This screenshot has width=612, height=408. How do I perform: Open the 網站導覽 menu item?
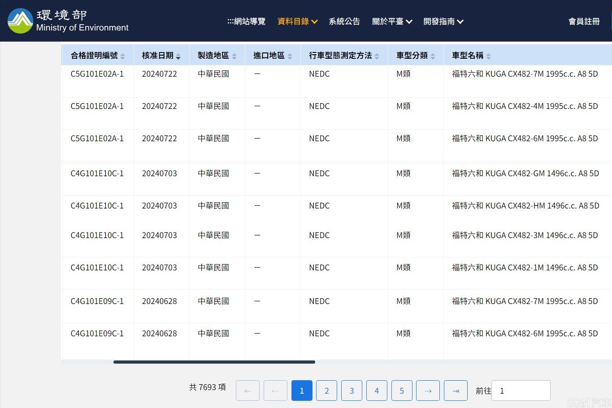(246, 22)
